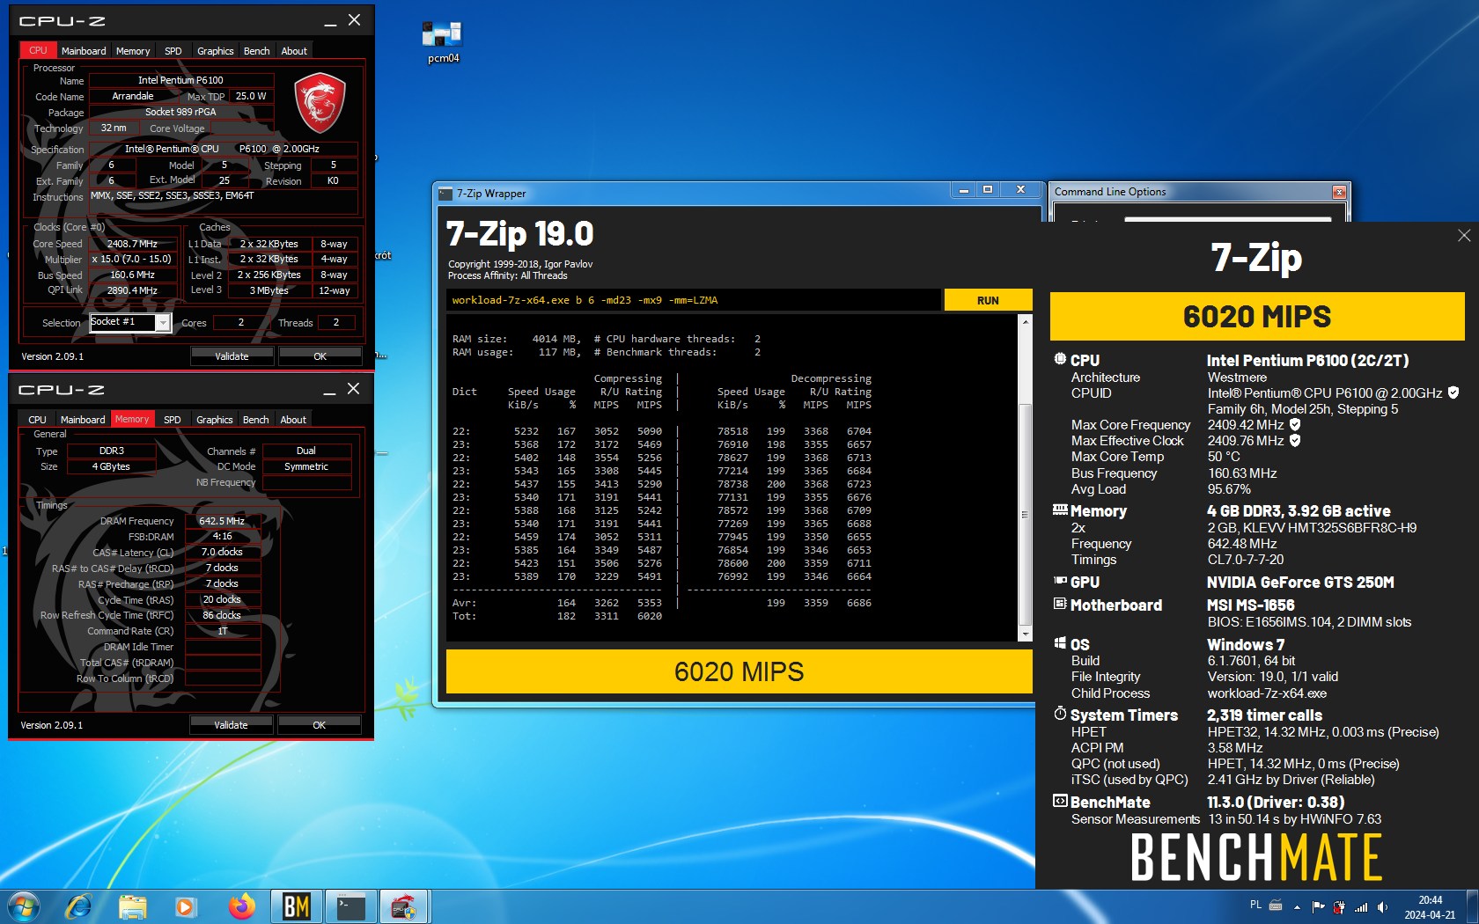Click the 7-Zip command line input field
Viewport: 1479px width, 924px height.
point(693,300)
